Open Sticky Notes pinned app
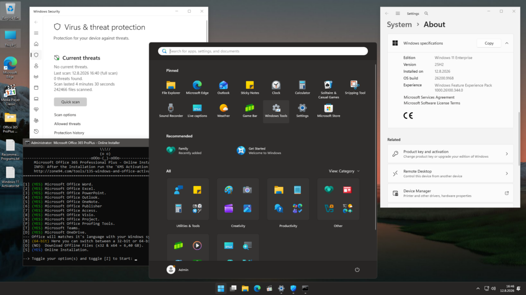The width and height of the screenshot is (526, 295). [250, 88]
